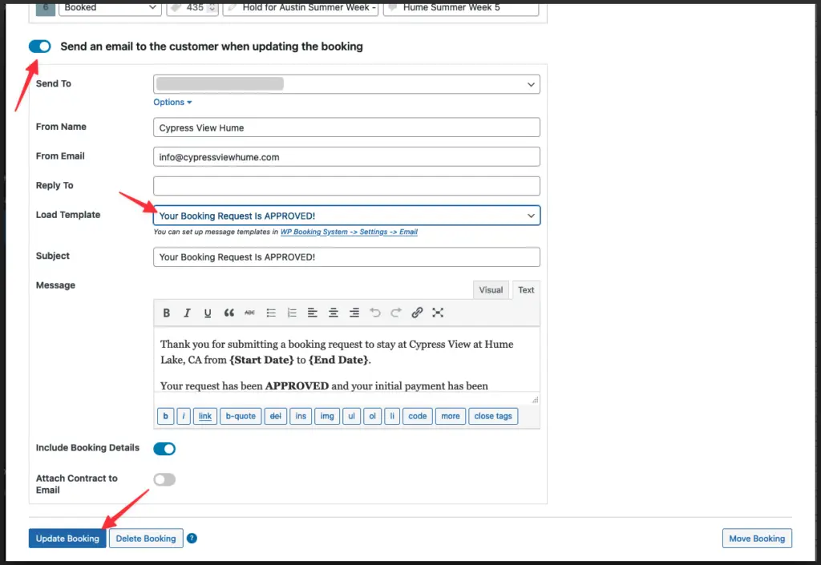Toggle strikethrough with the ABC icon
Image resolution: width=821 pixels, height=565 pixels.
click(249, 313)
